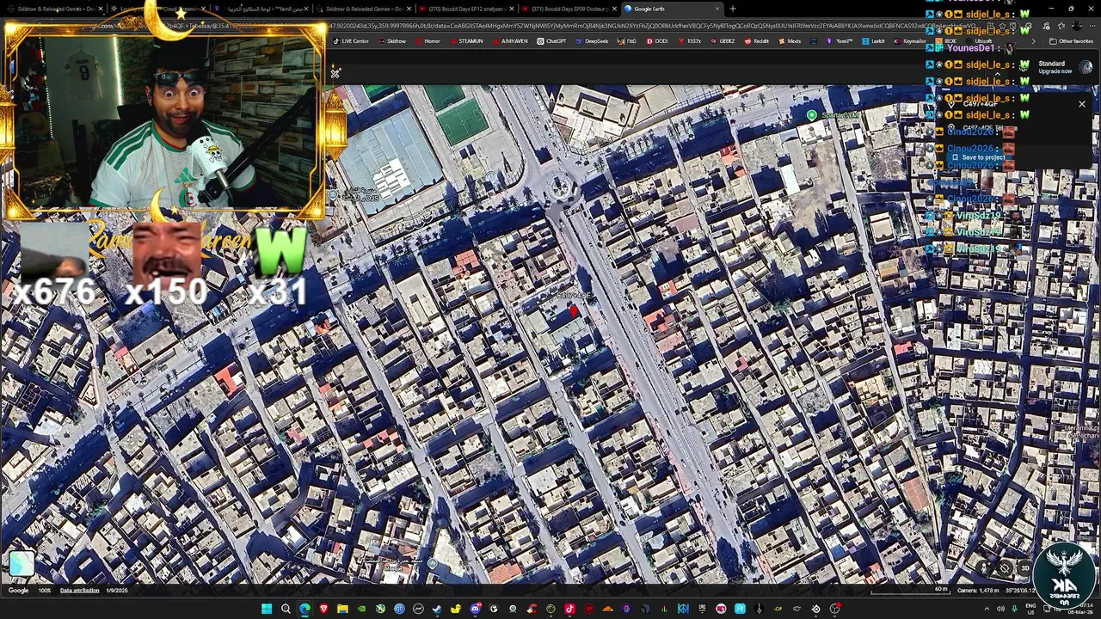Image resolution: width=1101 pixels, height=619 pixels.
Task: Click the 1/9/2025 imagery date
Action: click(117, 591)
